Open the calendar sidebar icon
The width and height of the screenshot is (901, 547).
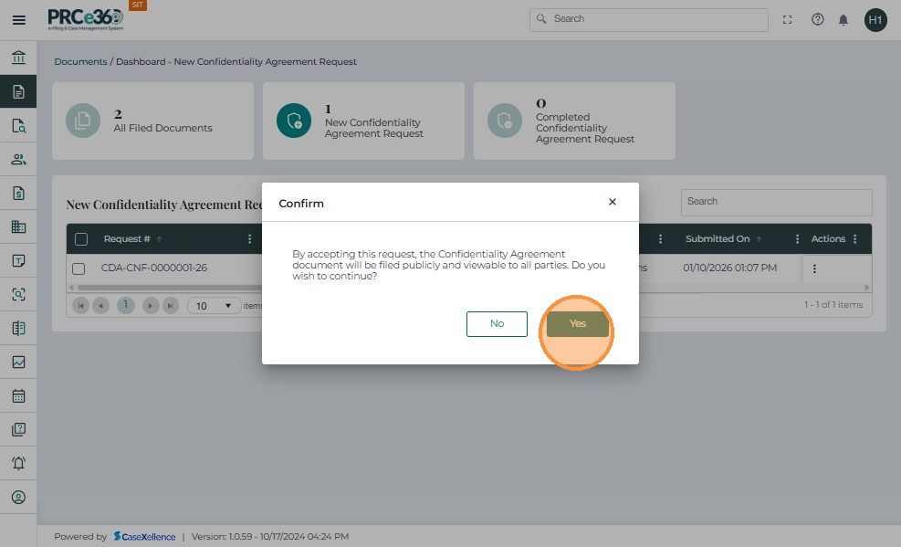[x=18, y=396]
